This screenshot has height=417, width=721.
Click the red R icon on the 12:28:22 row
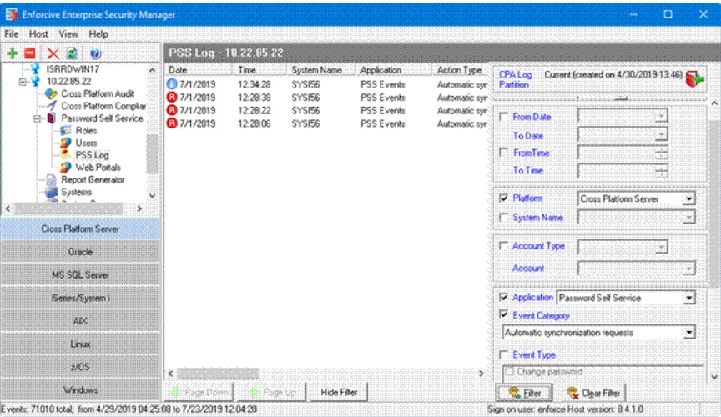(172, 110)
